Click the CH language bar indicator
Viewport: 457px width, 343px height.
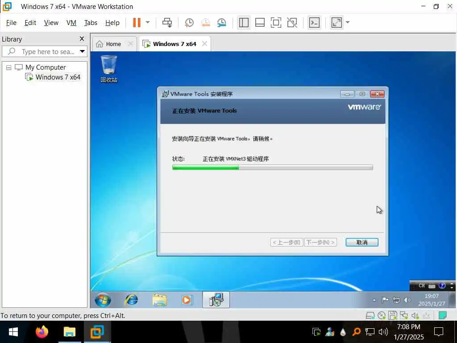click(421, 286)
